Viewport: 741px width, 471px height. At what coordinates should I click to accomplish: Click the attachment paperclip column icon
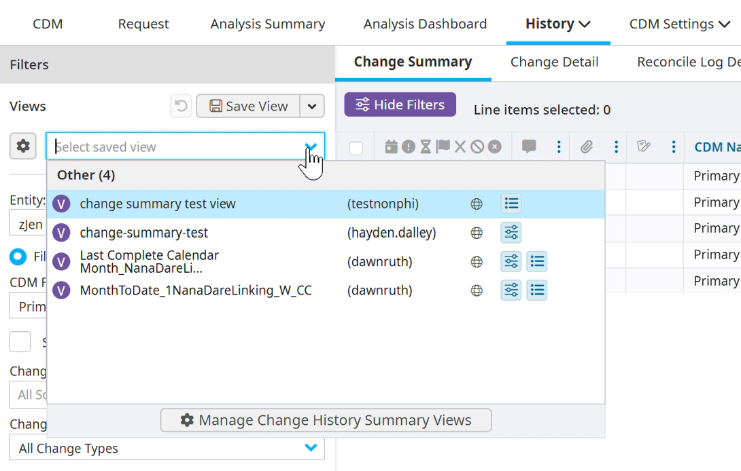(x=587, y=147)
